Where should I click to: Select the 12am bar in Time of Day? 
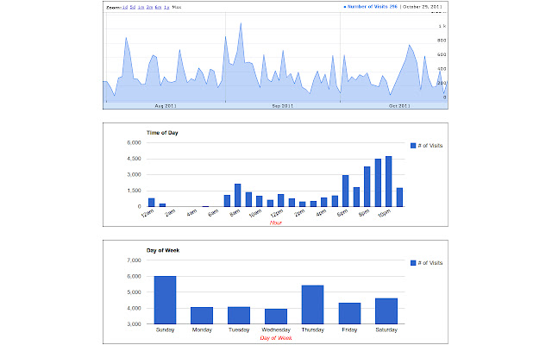[x=151, y=203]
